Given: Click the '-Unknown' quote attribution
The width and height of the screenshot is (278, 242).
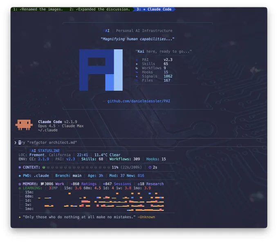Looking at the screenshot, I should click(146, 217).
